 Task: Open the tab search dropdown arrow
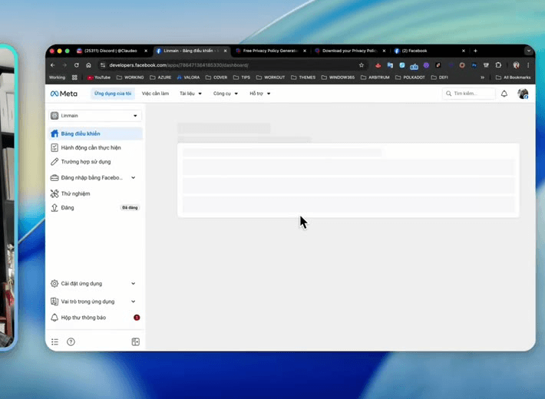pos(529,51)
